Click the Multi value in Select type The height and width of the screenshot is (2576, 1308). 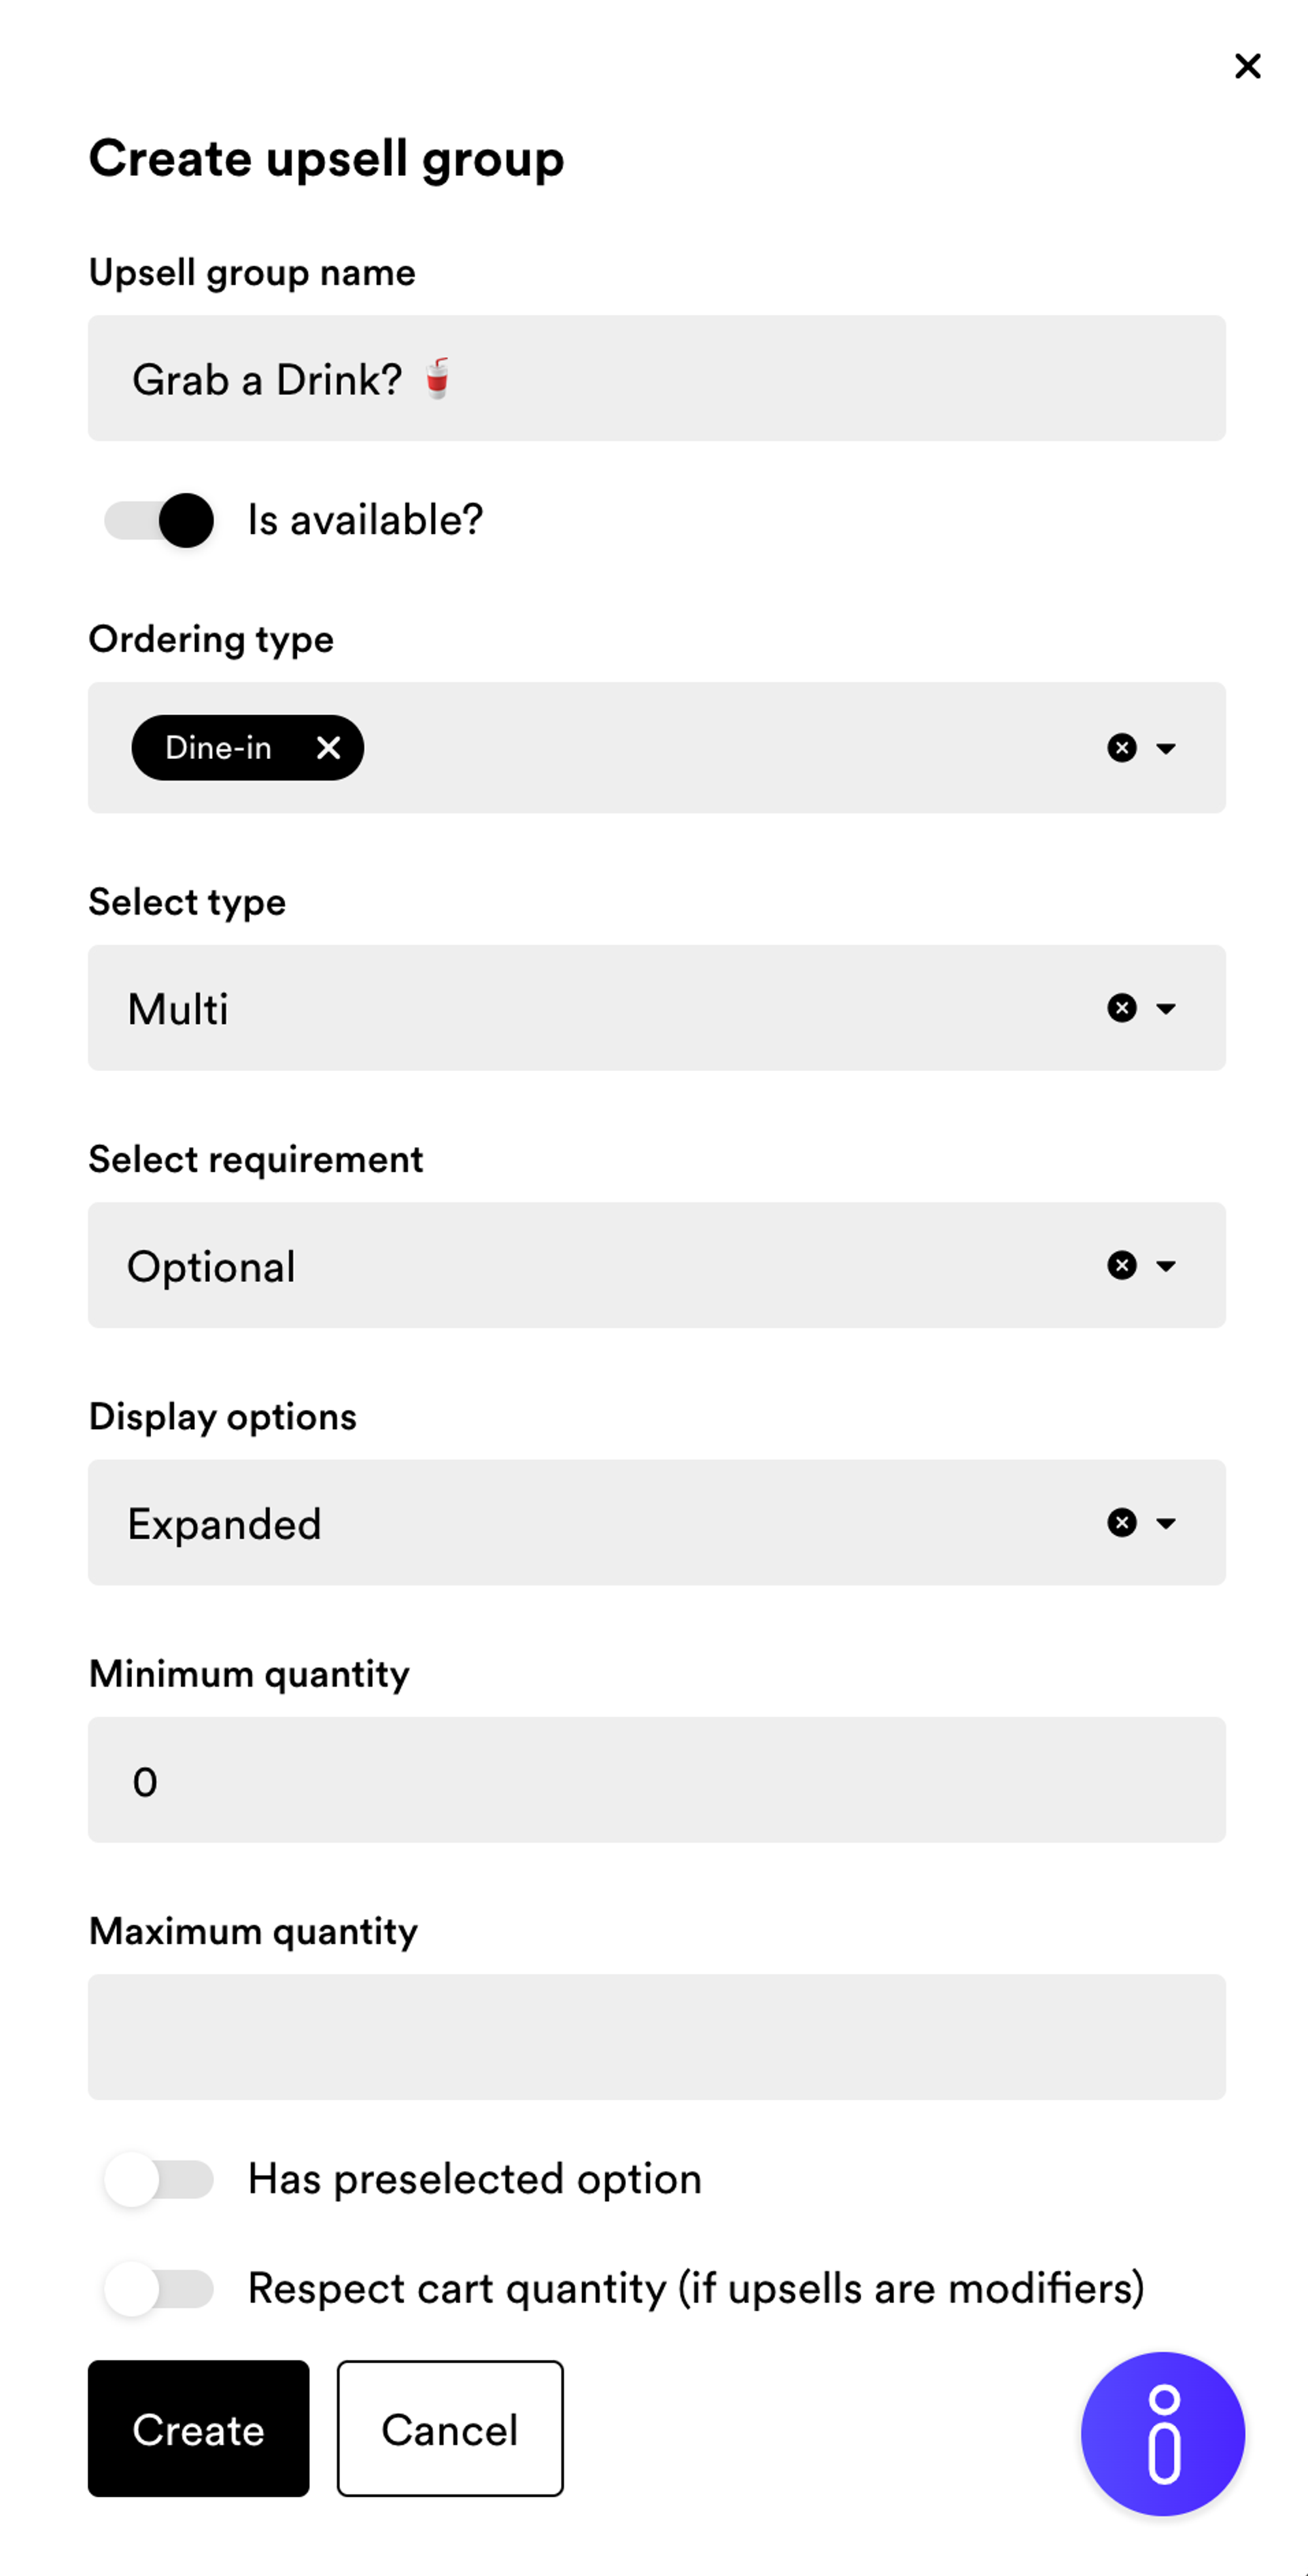coord(178,1008)
